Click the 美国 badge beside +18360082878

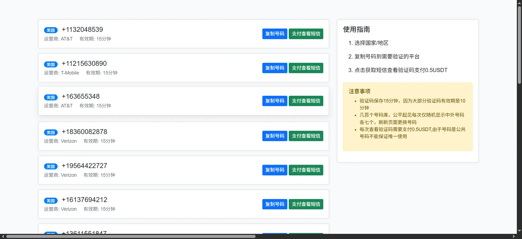[x=51, y=132]
